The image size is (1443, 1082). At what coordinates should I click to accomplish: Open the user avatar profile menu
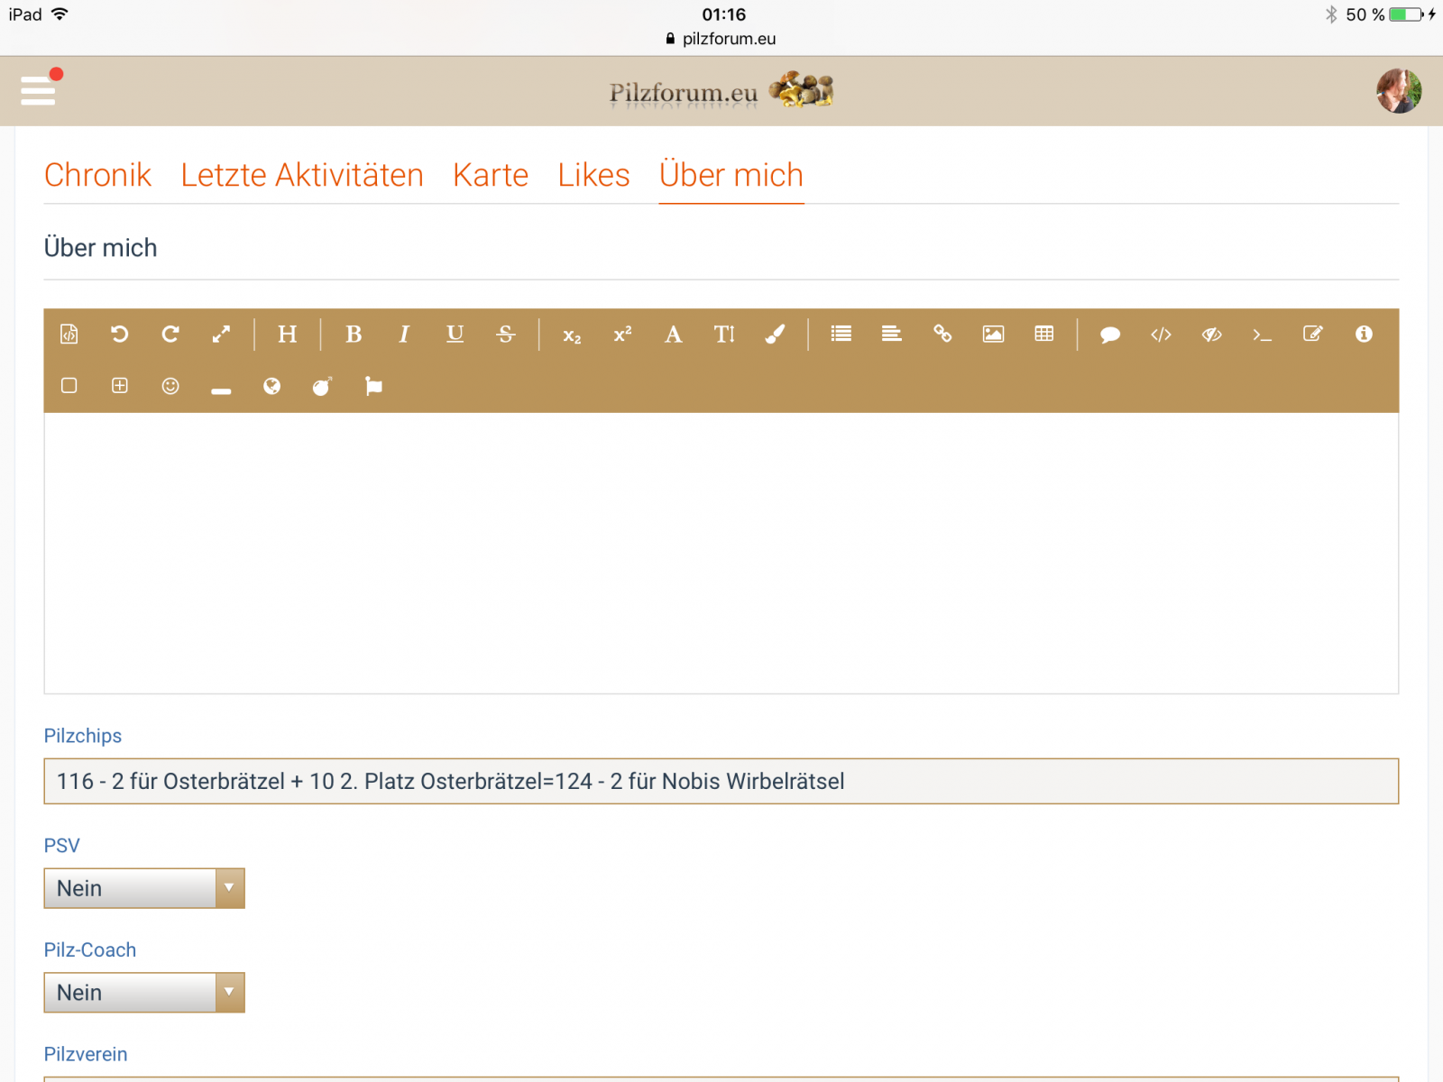point(1398,91)
